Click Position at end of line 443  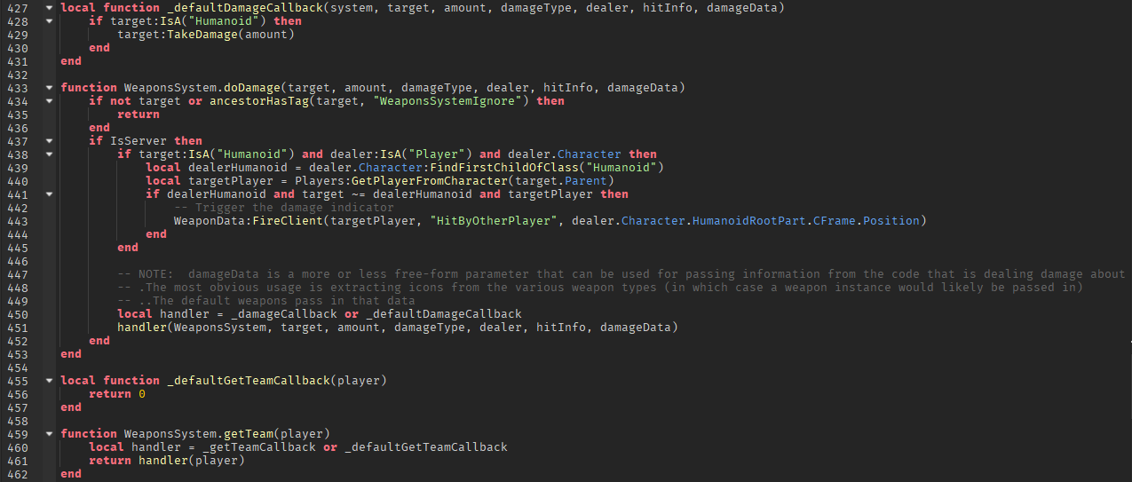click(891, 220)
